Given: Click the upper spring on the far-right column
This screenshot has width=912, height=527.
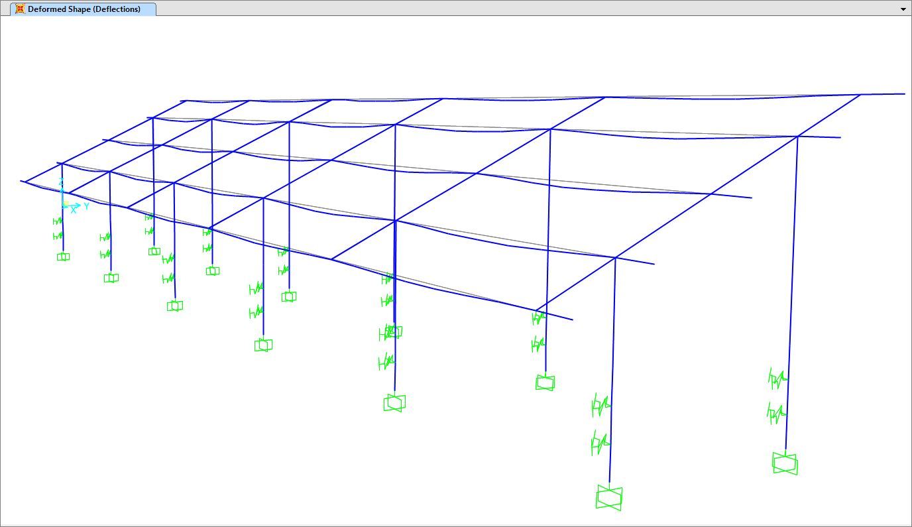Looking at the screenshot, I should pyautogui.click(x=776, y=379).
